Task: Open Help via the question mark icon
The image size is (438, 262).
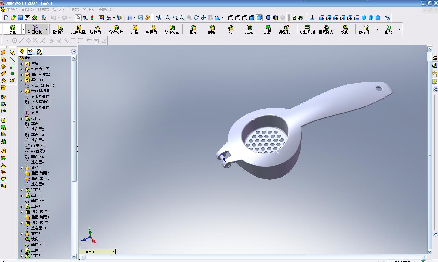Action: 147,18
